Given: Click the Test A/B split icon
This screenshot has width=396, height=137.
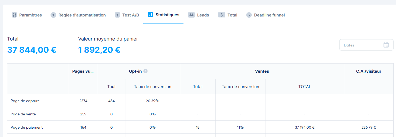Looking at the screenshot, I should [x=117, y=15].
